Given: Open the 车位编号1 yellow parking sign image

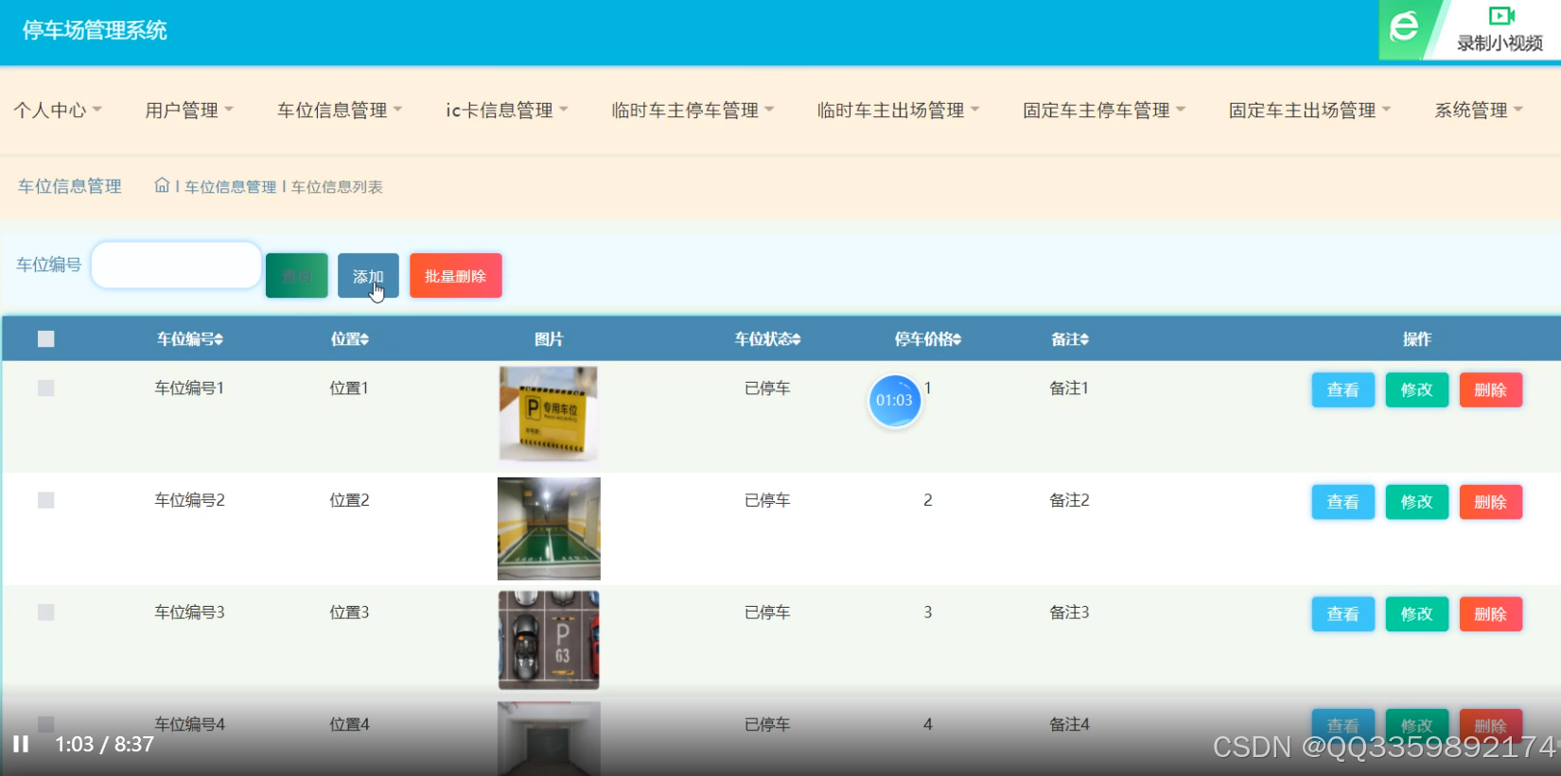Looking at the screenshot, I should 549,414.
